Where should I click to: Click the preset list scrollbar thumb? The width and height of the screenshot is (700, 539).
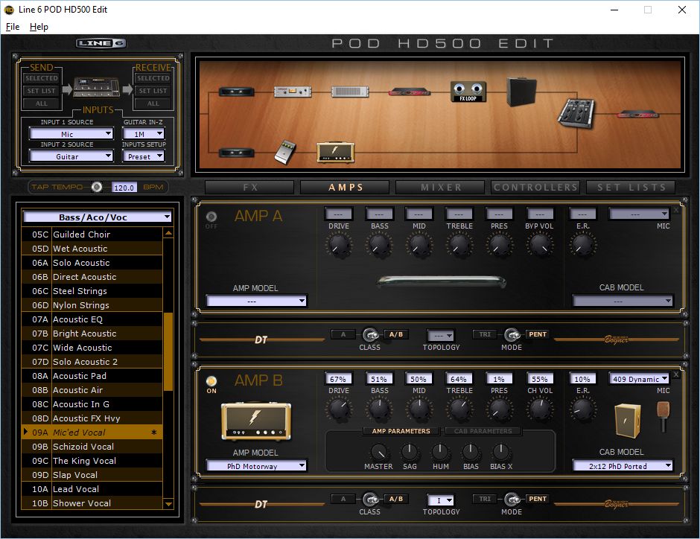tap(168, 351)
